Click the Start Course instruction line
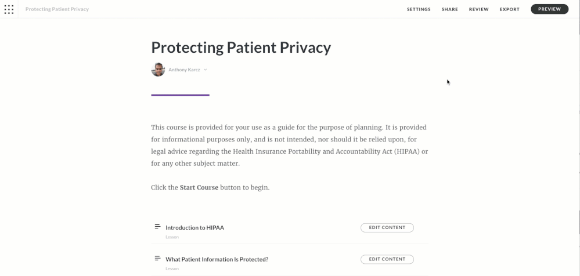The width and height of the screenshot is (580, 276). click(210, 188)
